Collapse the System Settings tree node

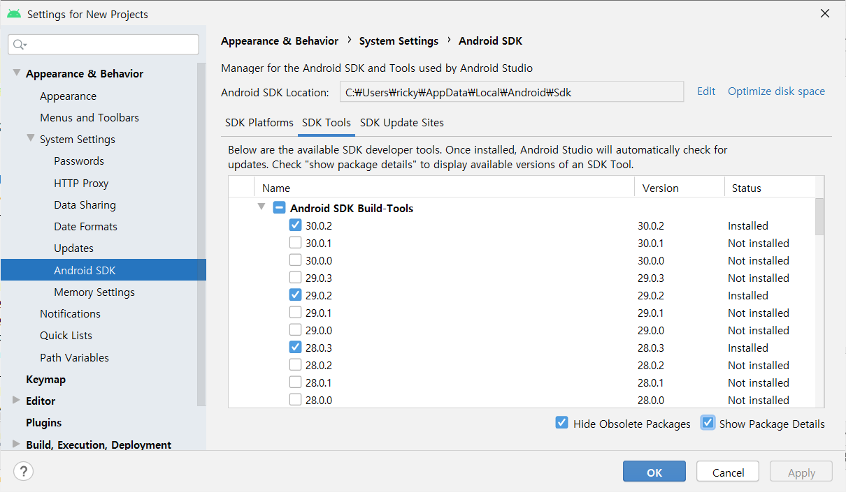[31, 138]
